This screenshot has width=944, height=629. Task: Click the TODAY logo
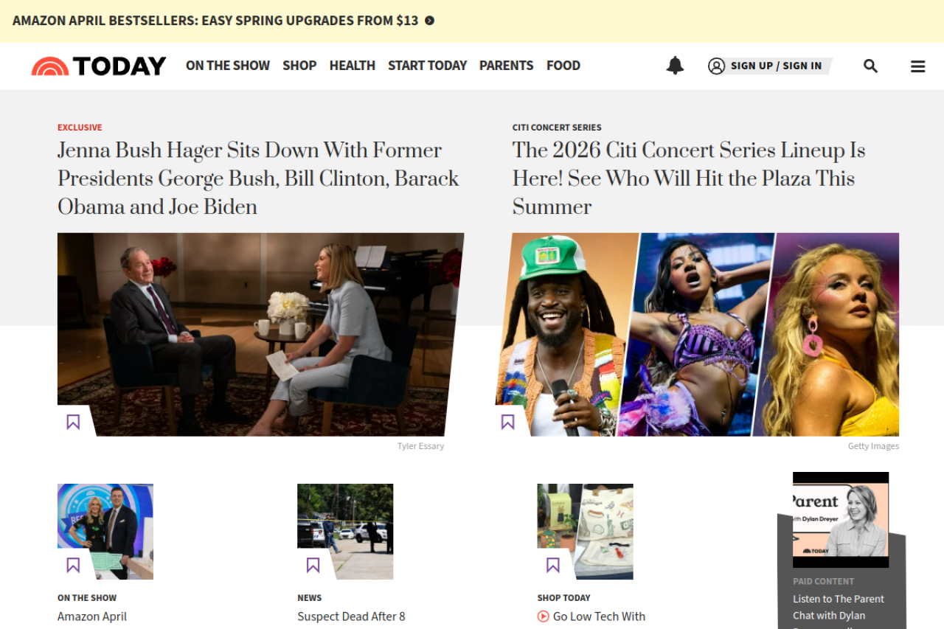point(99,66)
